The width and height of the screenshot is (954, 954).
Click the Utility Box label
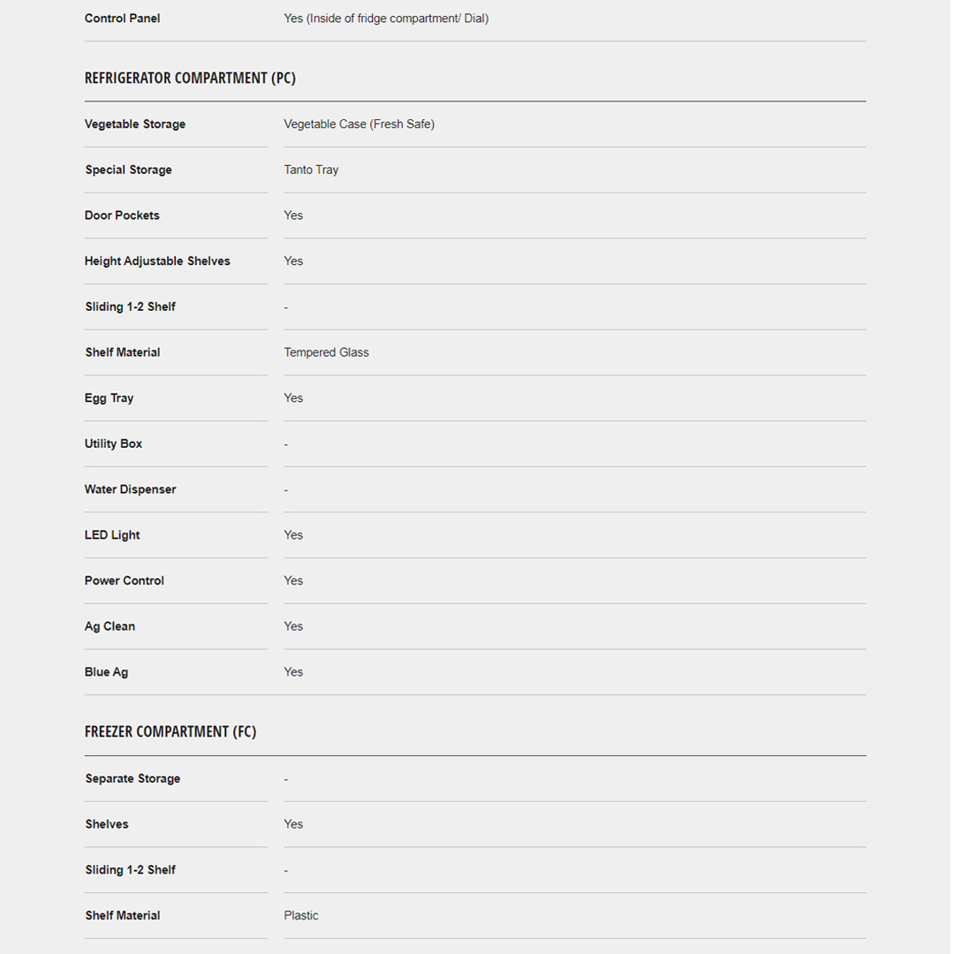tap(113, 444)
